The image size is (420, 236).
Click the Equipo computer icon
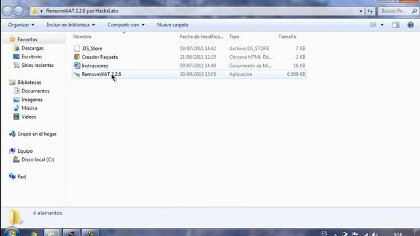point(12,151)
